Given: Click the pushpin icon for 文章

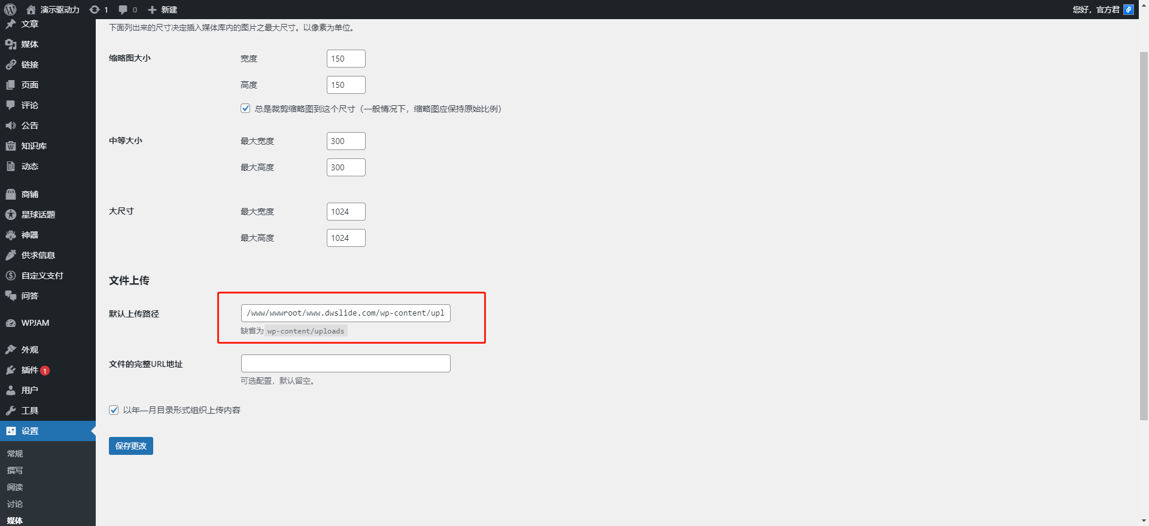Looking at the screenshot, I should click(11, 24).
